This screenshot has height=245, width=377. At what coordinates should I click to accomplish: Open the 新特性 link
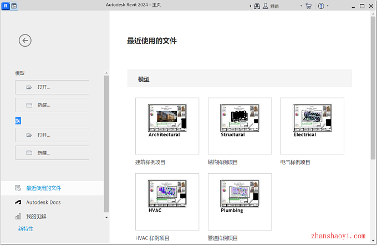(x=26, y=229)
